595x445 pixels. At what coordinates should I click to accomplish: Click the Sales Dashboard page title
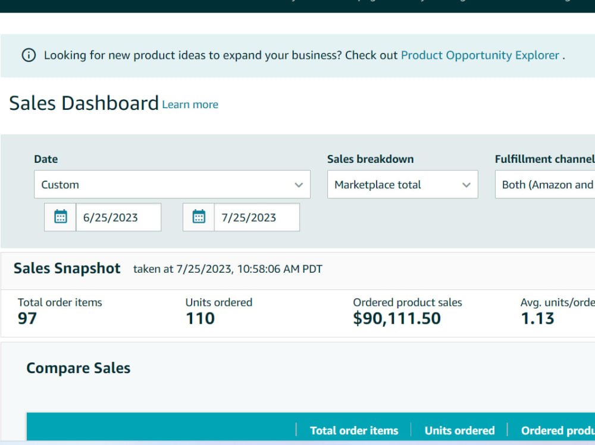(84, 103)
